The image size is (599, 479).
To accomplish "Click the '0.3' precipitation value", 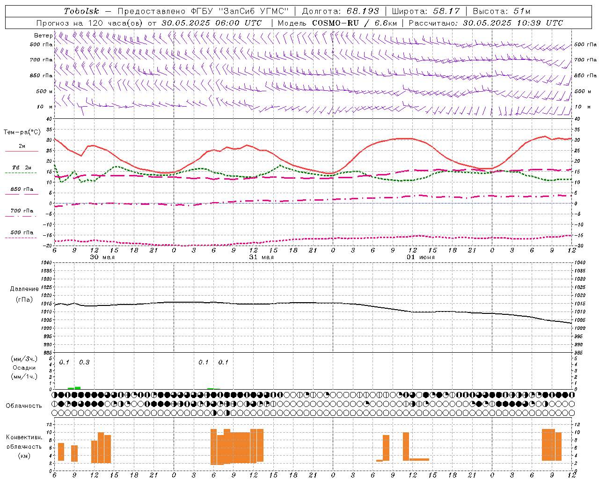I will coord(84,362).
